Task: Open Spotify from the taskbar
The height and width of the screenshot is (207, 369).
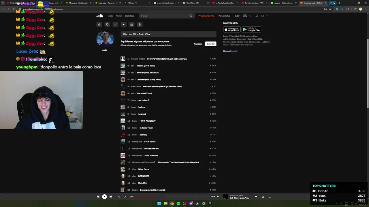Action: pos(178,204)
